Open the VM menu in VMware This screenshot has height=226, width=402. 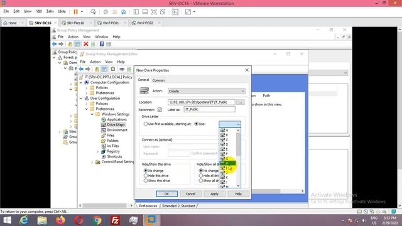pos(39,11)
